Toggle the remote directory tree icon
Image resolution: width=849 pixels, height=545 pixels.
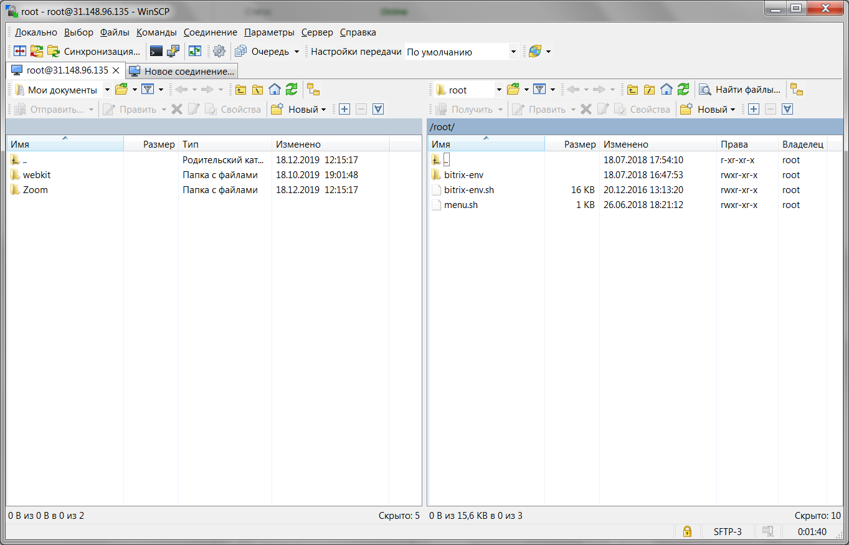797,90
